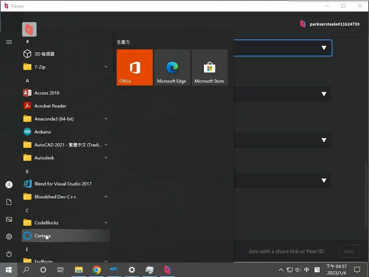Click the 生產力 tile group title
This screenshot has width=369, height=277.
[x=123, y=42]
